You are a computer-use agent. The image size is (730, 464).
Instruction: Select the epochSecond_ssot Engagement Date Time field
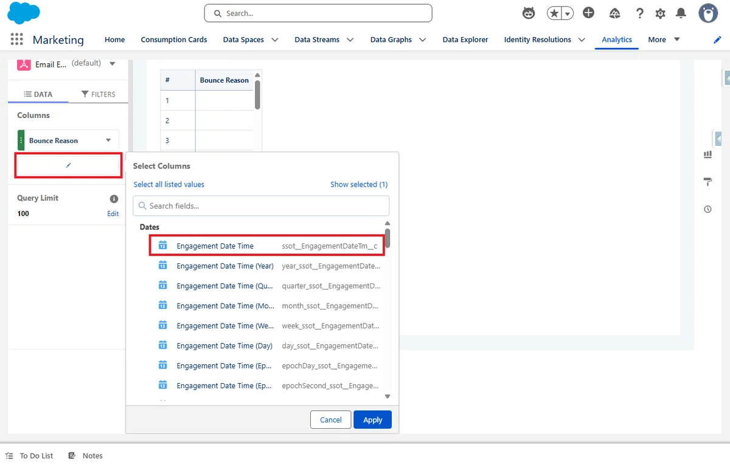tap(267, 386)
